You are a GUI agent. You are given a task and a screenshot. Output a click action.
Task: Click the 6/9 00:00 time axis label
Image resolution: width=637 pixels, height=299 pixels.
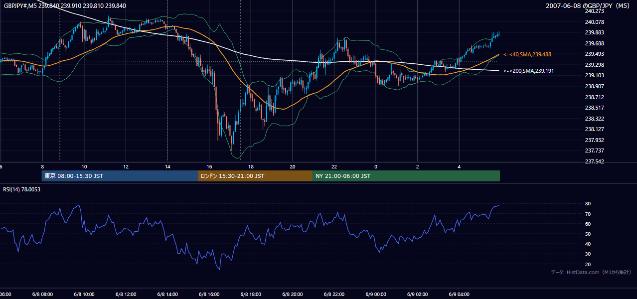[x=376, y=295]
